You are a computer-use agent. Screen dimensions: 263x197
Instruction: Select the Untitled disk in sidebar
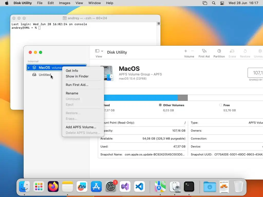click(x=45, y=75)
